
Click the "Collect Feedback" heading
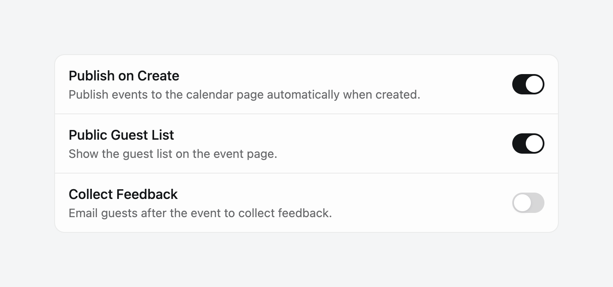123,194
